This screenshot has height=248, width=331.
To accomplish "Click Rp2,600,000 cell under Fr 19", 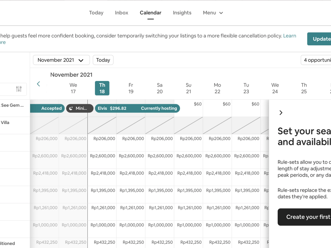I will coord(131,160).
